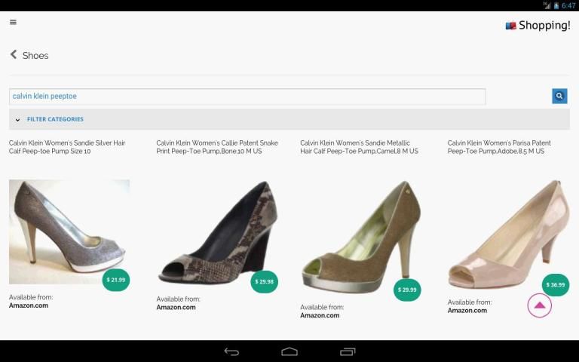Image resolution: width=579 pixels, height=362 pixels.
Task: Tap the Shopping! app logo
Action: click(x=538, y=26)
